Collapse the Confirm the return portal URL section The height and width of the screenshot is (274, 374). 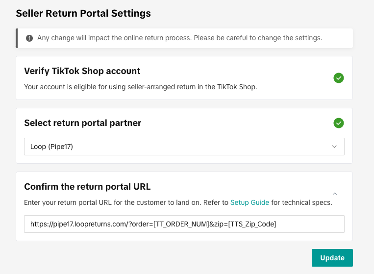pos(335,194)
